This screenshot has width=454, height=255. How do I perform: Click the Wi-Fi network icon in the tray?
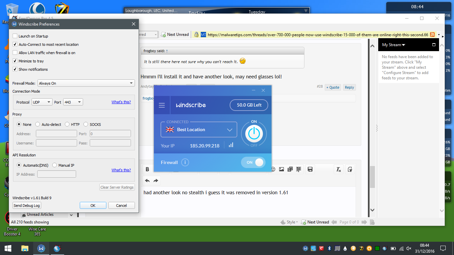[x=401, y=248]
